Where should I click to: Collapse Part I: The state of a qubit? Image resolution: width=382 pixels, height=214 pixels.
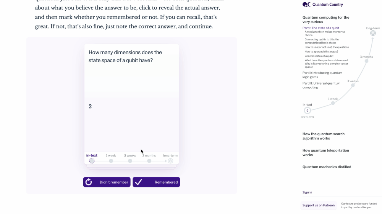pyautogui.click(x=320, y=28)
